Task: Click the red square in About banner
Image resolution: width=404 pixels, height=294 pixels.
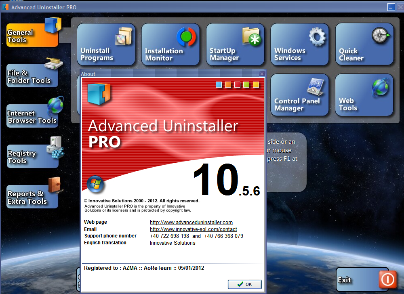Action: click(x=237, y=84)
